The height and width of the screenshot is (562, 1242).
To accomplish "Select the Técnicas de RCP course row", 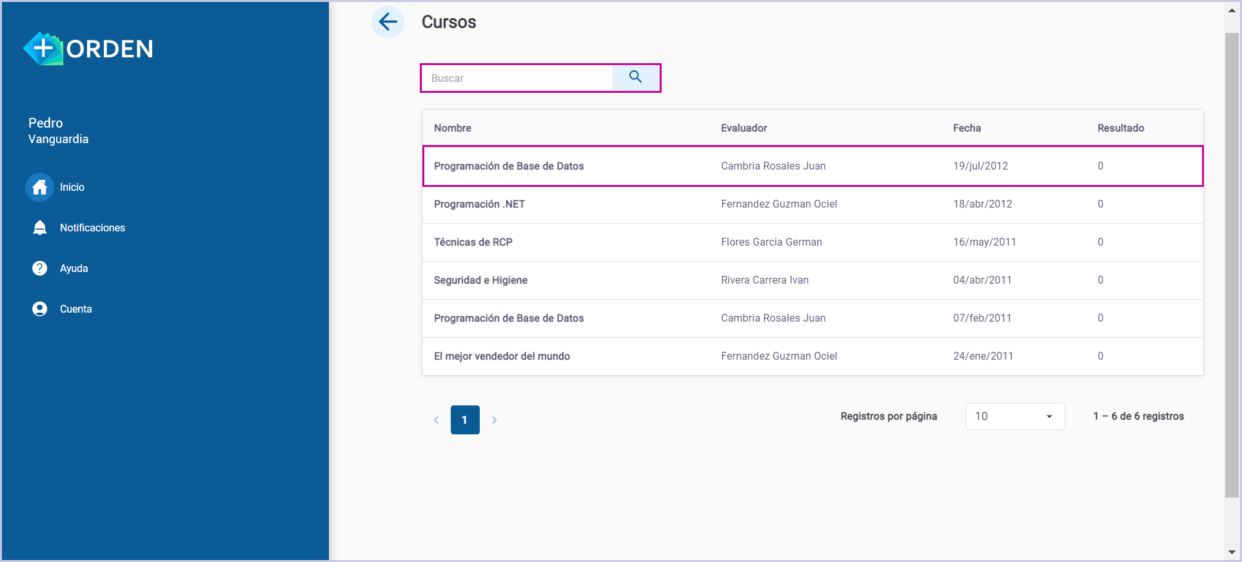I will tap(473, 242).
